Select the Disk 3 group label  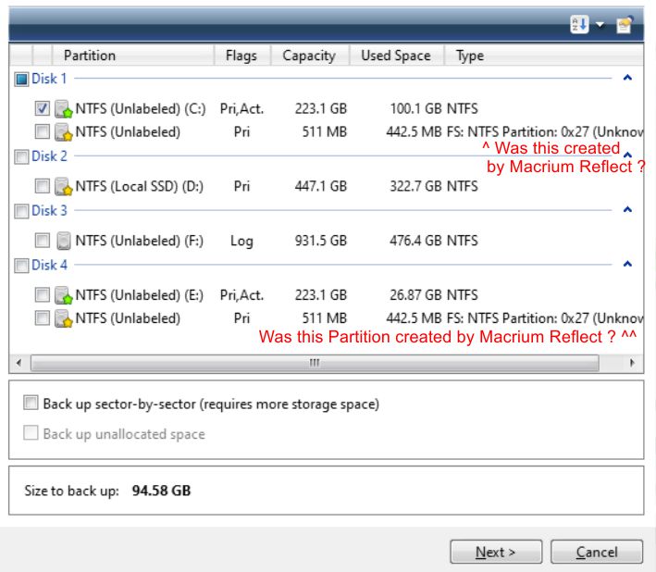(x=49, y=210)
